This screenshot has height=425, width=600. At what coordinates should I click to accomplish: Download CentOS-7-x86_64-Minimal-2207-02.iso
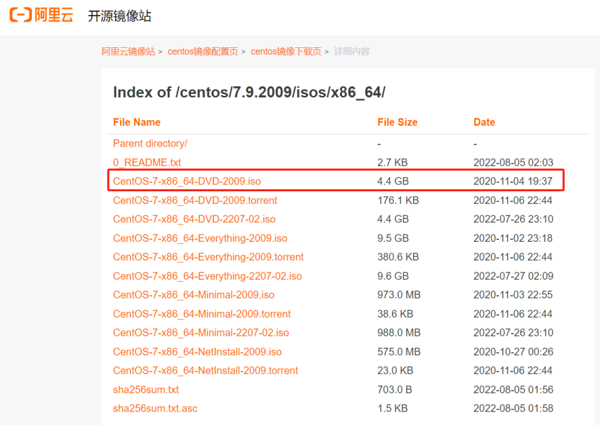coord(201,332)
